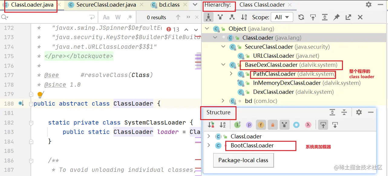This screenshot has width=388, height=176.
Task: Toggle show non-public members
Action: (x=273, y=125)
